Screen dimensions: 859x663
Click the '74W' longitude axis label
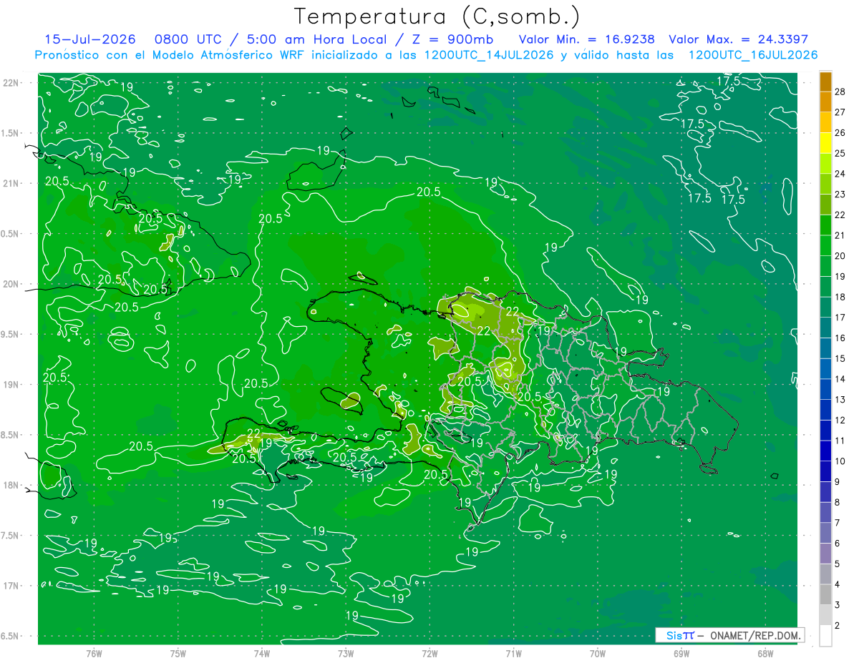click(262, 654)
